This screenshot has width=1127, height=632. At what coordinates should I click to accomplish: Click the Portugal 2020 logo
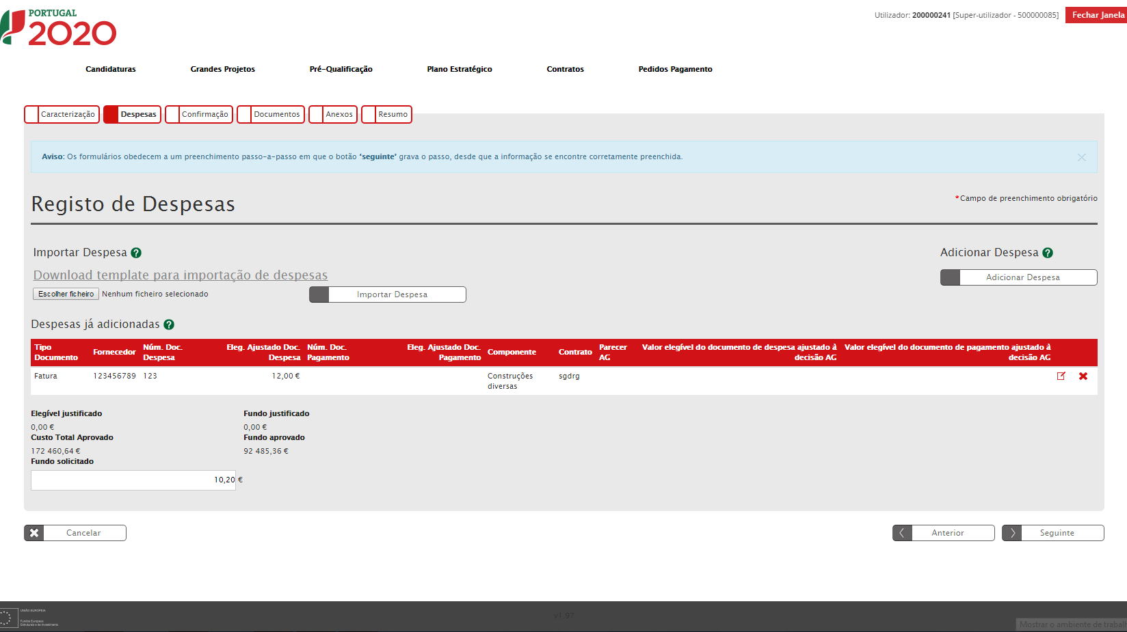(59, 27)
